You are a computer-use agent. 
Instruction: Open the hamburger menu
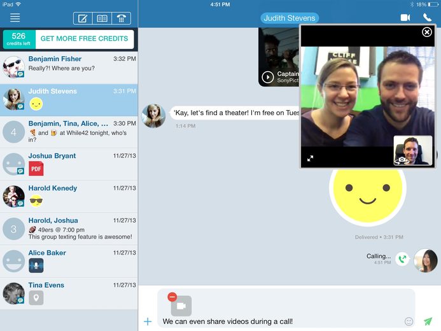tap(15, 18)
